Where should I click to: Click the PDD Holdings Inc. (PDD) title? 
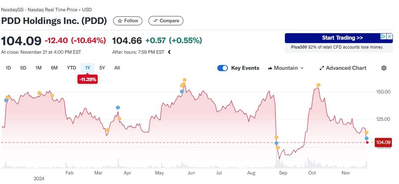tap(54, 21)
